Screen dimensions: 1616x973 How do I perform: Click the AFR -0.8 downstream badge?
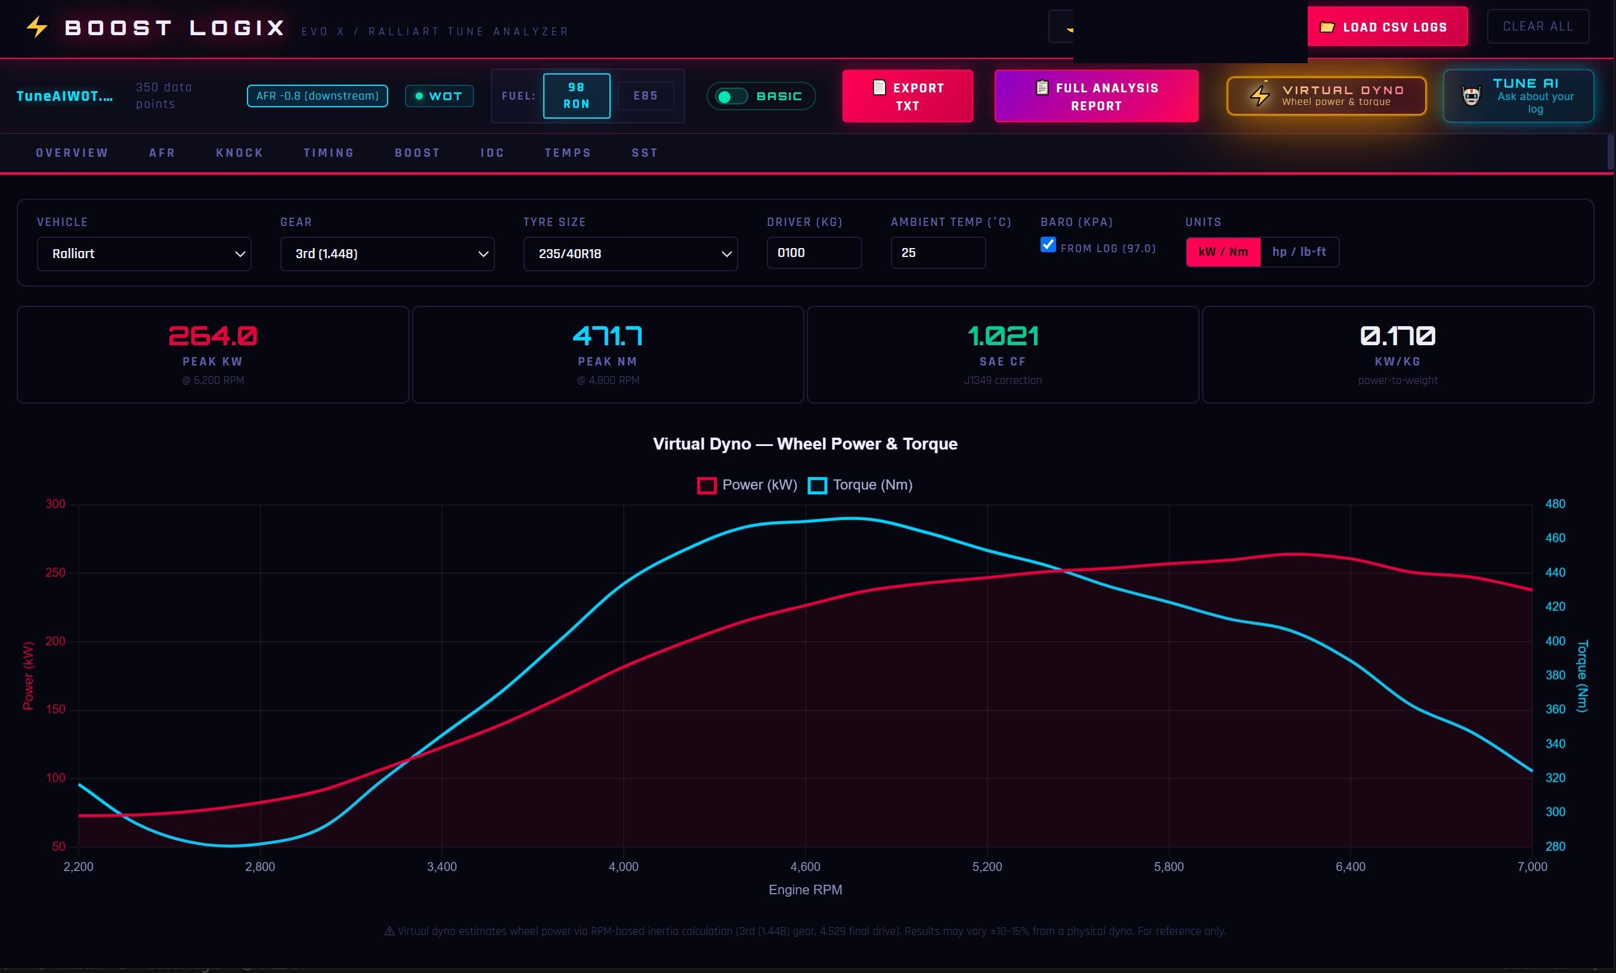tap(317, 96)
